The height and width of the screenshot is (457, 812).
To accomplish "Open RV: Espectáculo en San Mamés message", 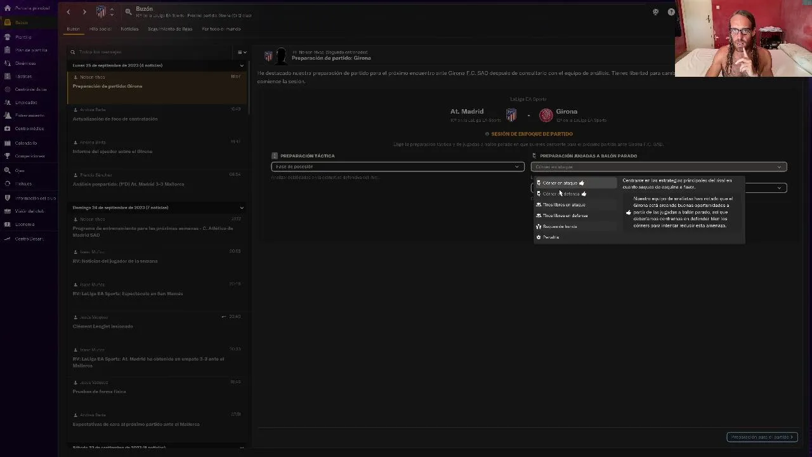I will pyautogui.click(x=157, y=295).
